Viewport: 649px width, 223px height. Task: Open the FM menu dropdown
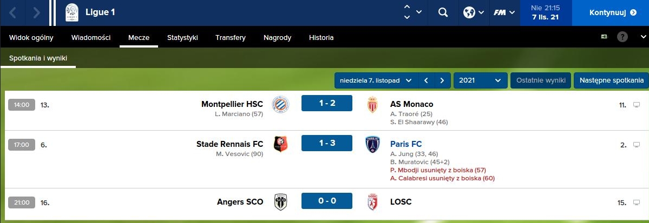(x=504, y=12)
